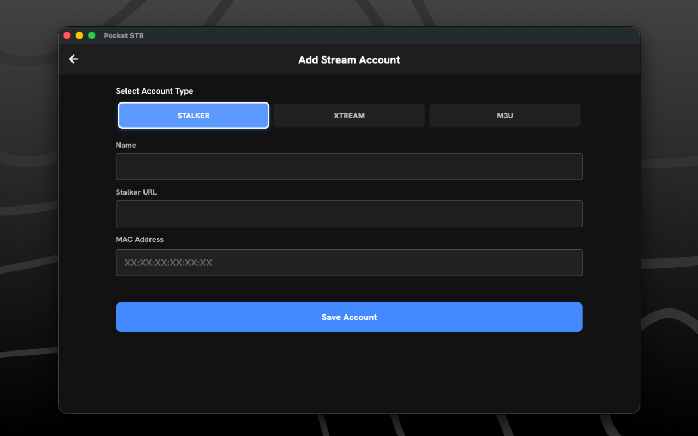Maximize the Pocket STB window
The height and width of the screenshot is (436, 698).
tap(92, 35)
